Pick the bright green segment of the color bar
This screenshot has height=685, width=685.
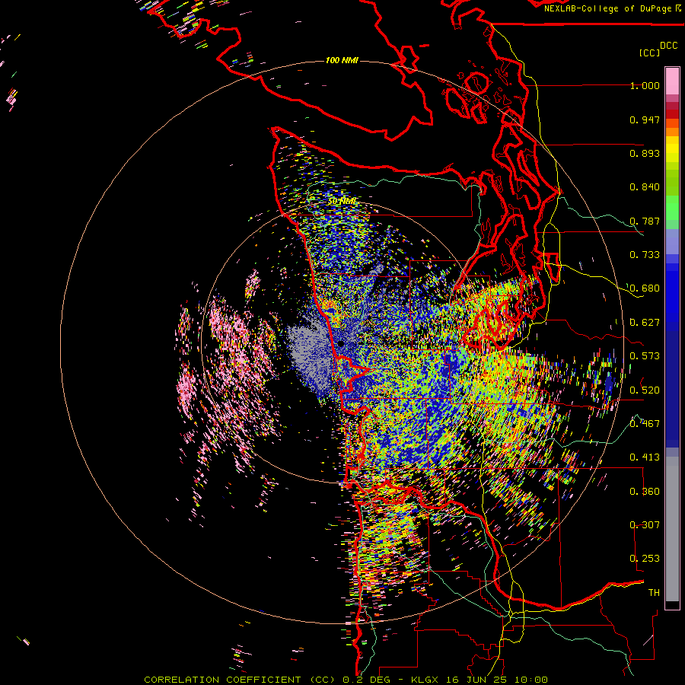click(672, 208)
